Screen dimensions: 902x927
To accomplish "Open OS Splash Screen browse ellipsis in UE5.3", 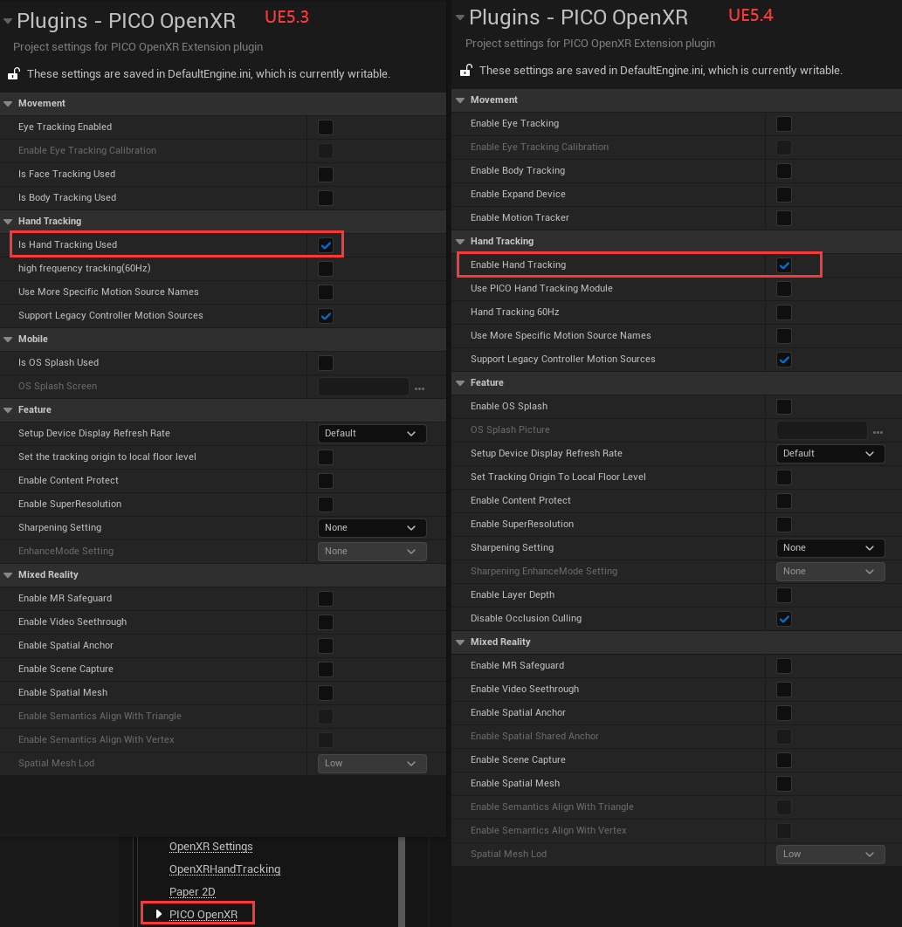I will click(x=419, y=388).
